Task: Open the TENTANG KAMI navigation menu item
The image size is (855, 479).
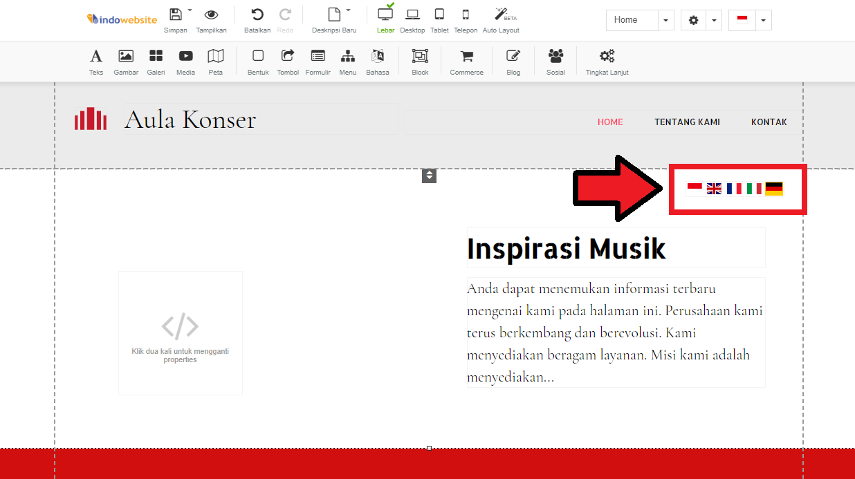Action: point(687,122)
